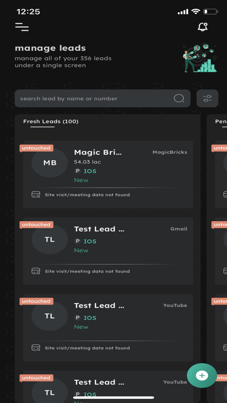Open the hamburger navigation menu

coord(22,27)
